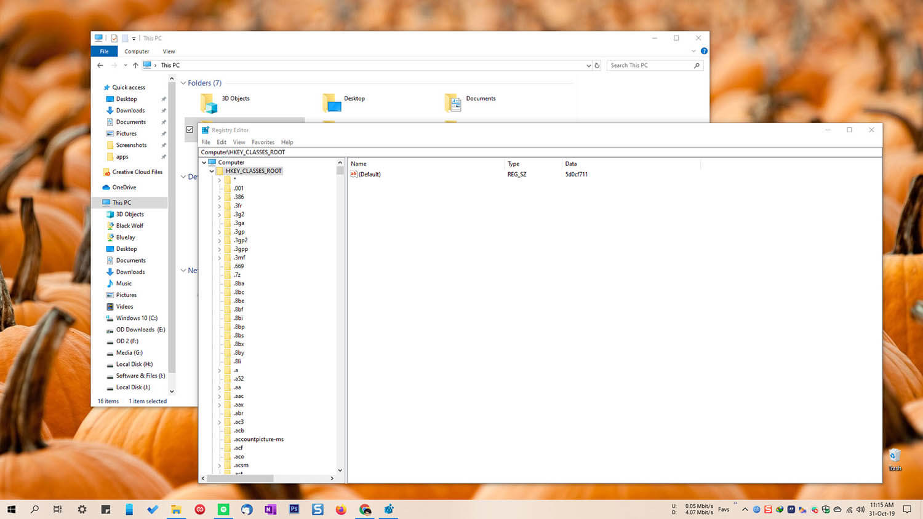Image resolution: width=923 pixels, height=519 pixels.
Task: Collapse the HKEY_CLASSES_ROOT node
Action: pyautogui.click(x=212, y=171)
